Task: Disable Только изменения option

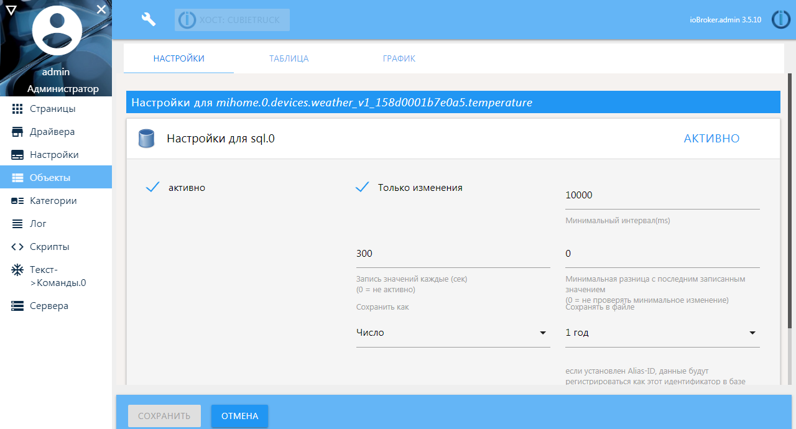Action: coord(362,186)
